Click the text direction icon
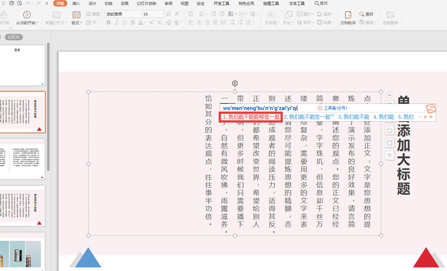Image resolution: width=447 pixels, height=271 pixels. pyautogui.click(x=231, y=14)
